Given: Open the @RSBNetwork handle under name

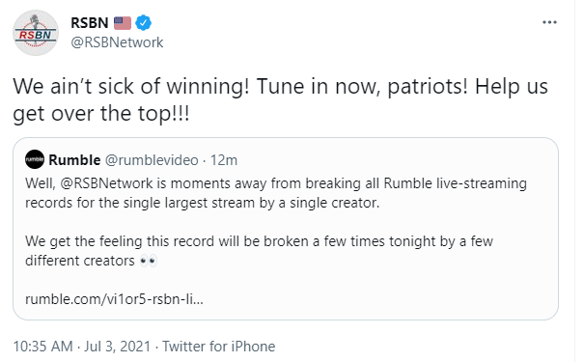Looking at the screenshot, I should [x=117, y=42].
